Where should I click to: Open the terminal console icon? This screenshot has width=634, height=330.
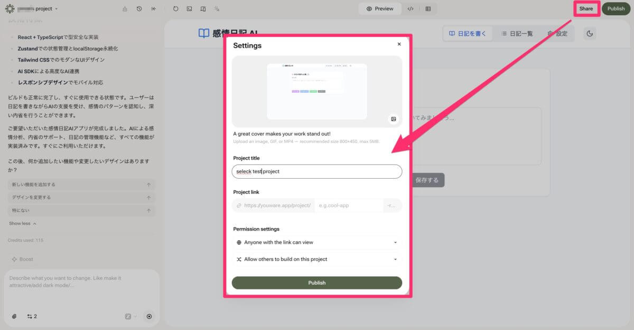(189, 9)
